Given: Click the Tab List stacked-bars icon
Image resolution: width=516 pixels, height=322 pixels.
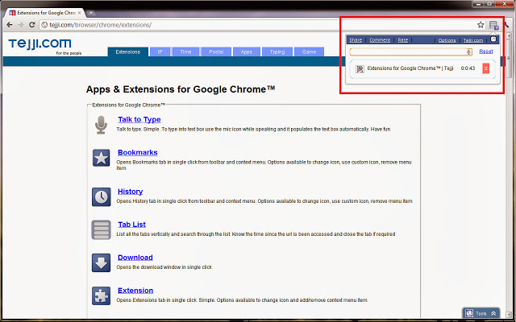Looking at the screenshot, I should [x=101, y=229].
